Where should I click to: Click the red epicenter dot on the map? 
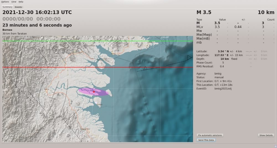[x=94, y=91]
